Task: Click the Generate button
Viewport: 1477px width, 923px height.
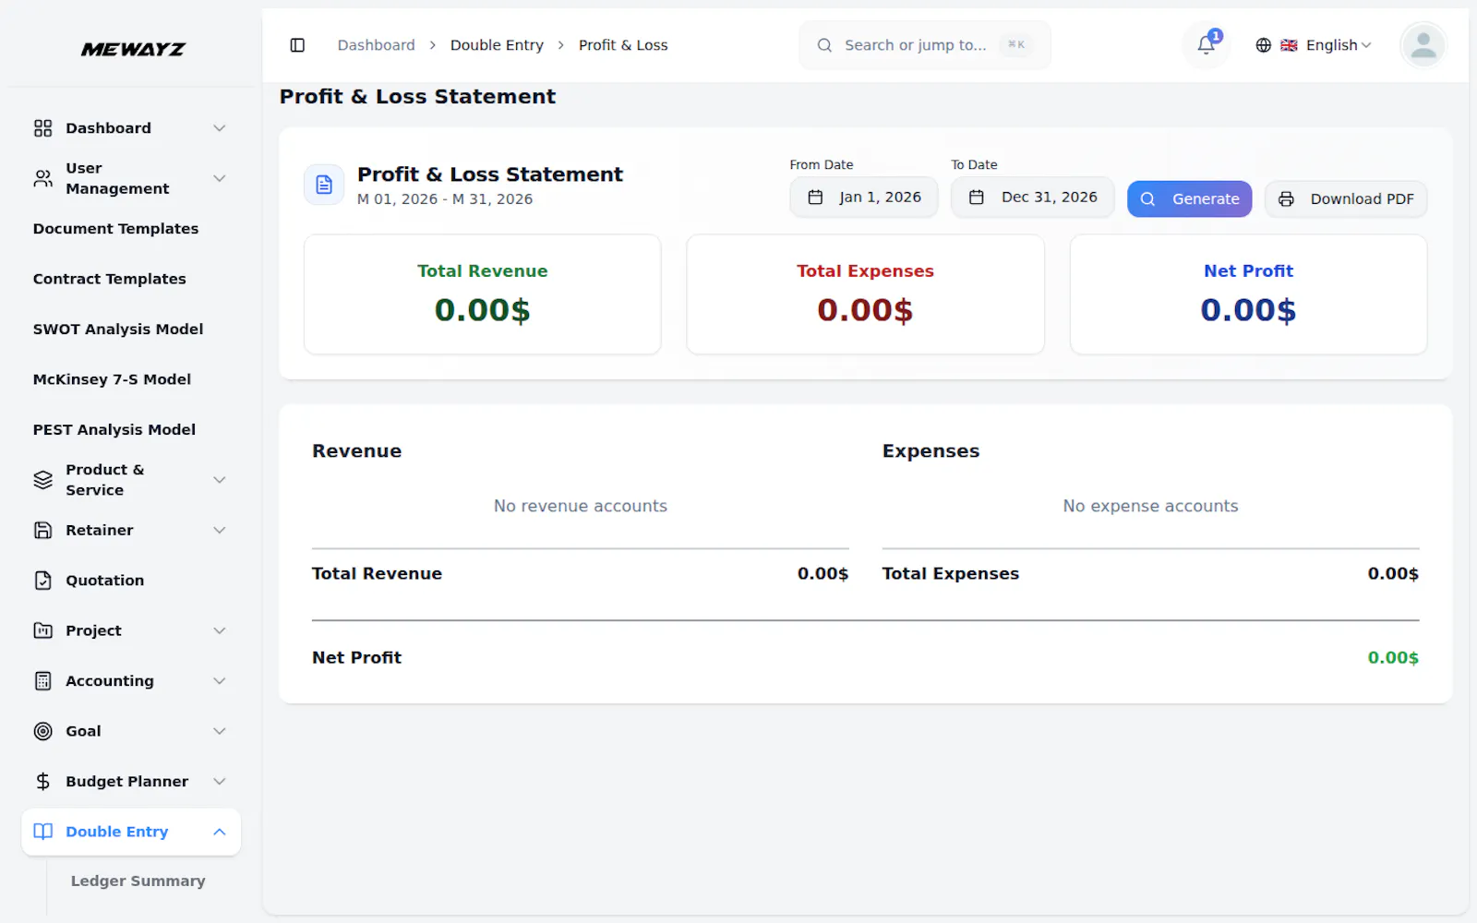Action: pyautogui.click(x=1189, y=199)
